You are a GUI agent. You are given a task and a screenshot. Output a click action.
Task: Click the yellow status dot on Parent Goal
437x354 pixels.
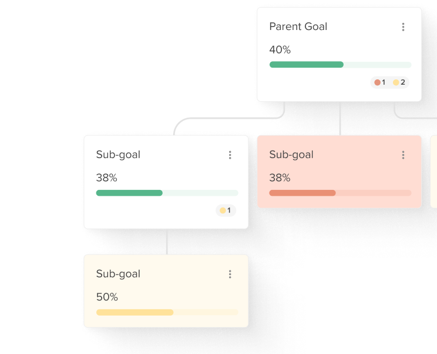pyautogui.click(x=396, y=82)
